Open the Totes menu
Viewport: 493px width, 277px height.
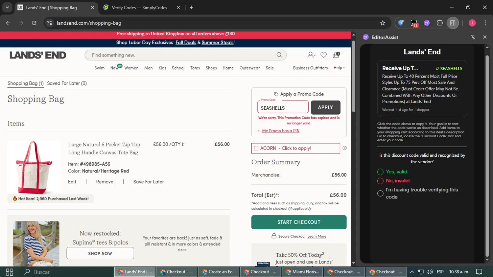(195, 68)
